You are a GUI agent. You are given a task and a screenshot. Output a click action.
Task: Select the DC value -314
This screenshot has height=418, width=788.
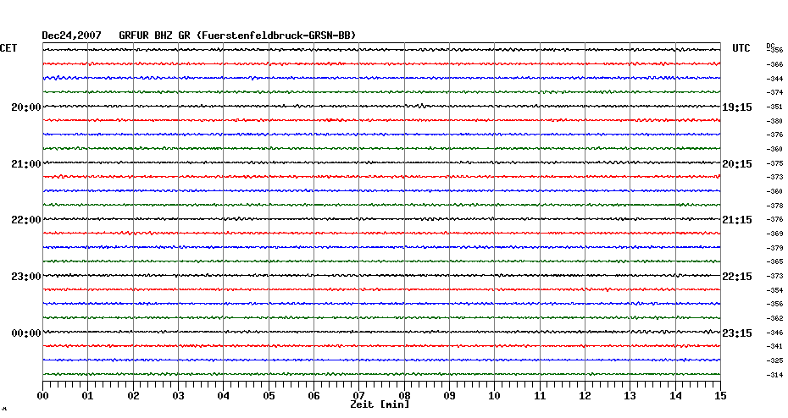(774, 375)
